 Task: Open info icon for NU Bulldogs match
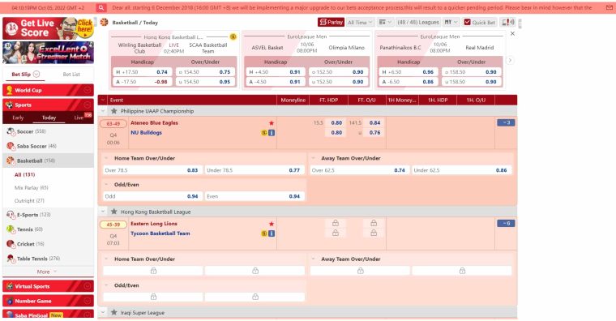tap(272, 133)
